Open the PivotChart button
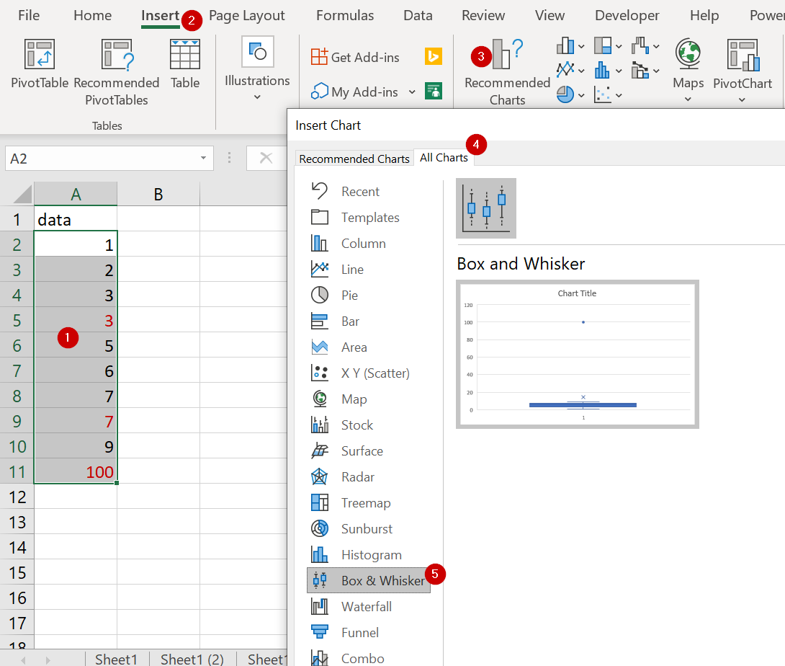The width and height of the screenshot is (785, 666). click(x=743, y=70)
